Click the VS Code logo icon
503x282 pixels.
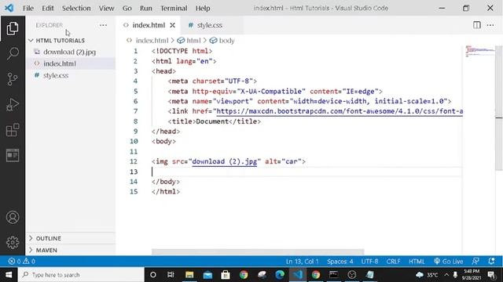point(9,8)
